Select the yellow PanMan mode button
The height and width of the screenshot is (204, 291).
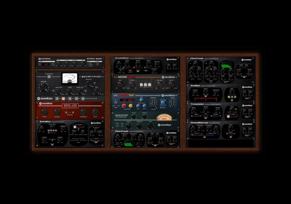[x=229, y=97]
